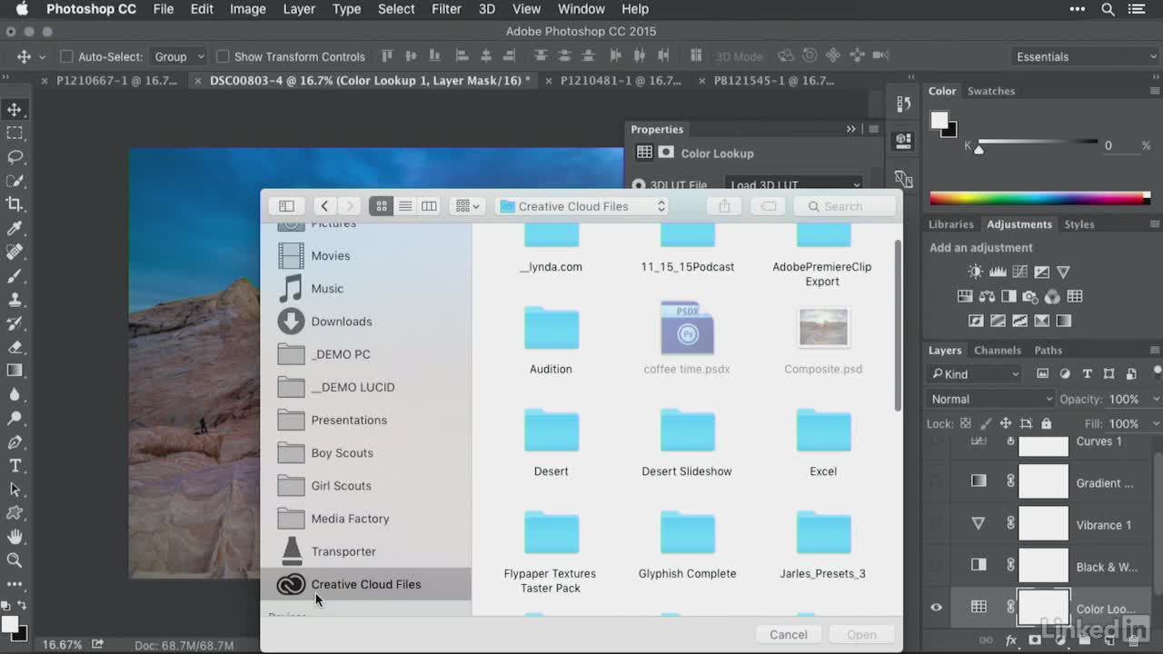
Task: Switch file dialog to list view
Action: pyautogui.click(x=405, y=206)
